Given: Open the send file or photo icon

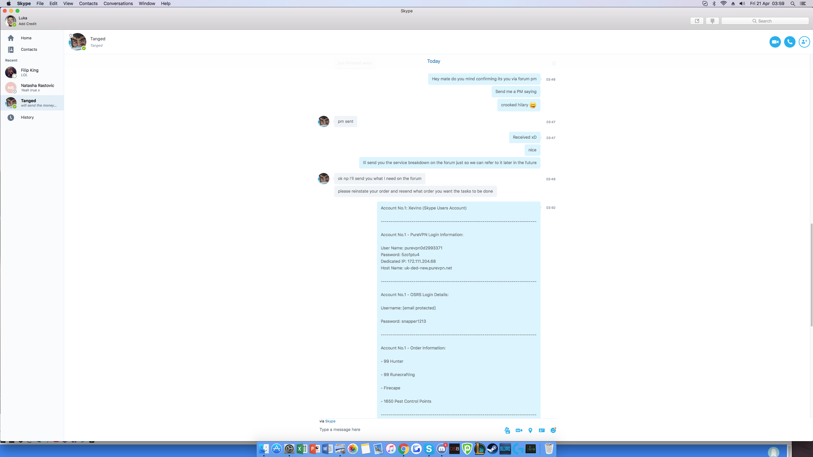Looking at the screenshot, I should coord(507,430).
